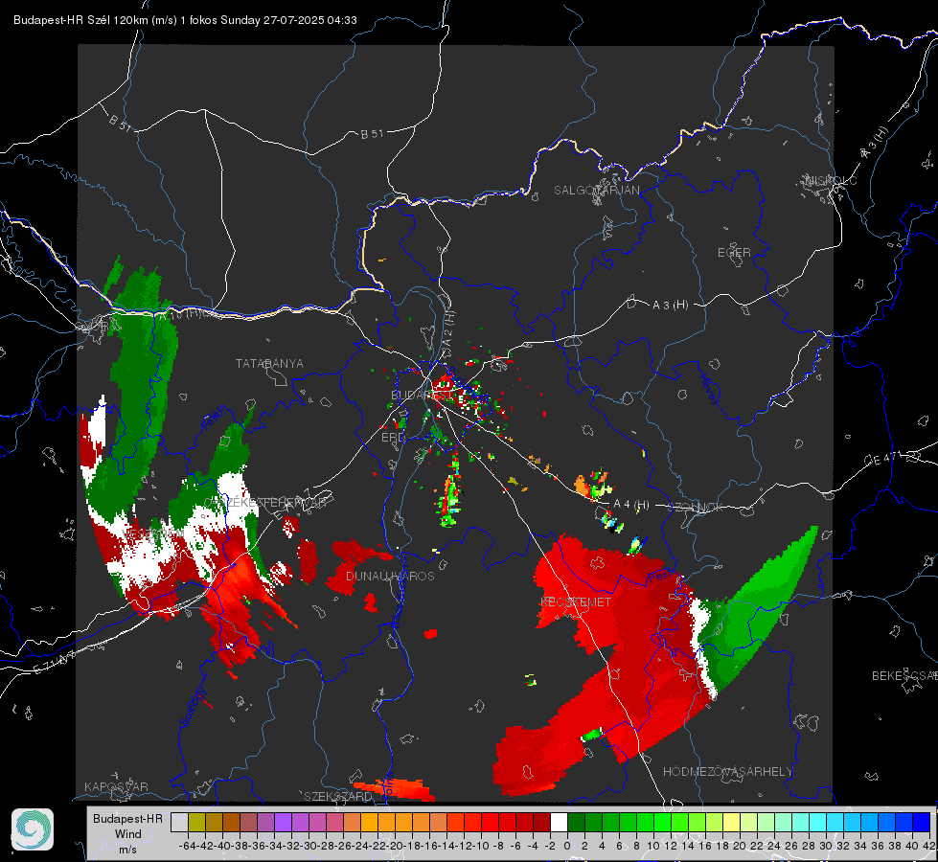The height and width of the screenshot is (862, 938).
Task: Select the '42' legend value at far right
Action: click(x=928, y=846)
